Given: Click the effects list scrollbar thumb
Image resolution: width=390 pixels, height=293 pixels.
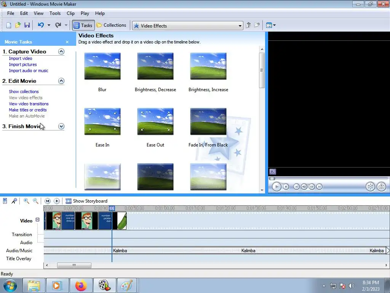Looking at the screenshot, I should pos(262,70).
